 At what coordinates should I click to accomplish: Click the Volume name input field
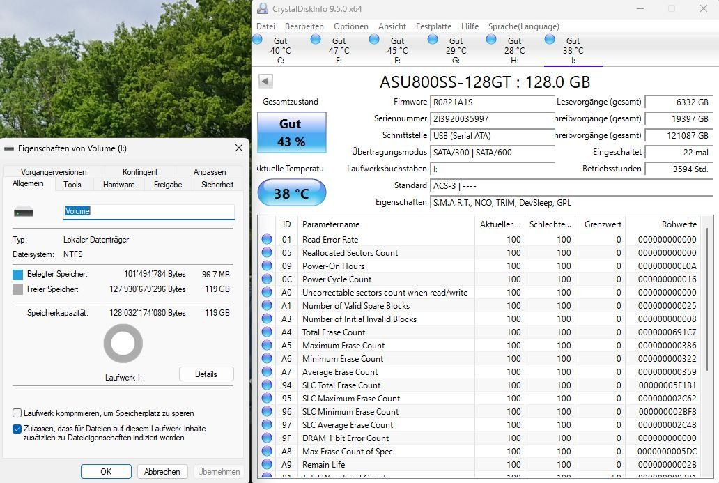point(149,211)
